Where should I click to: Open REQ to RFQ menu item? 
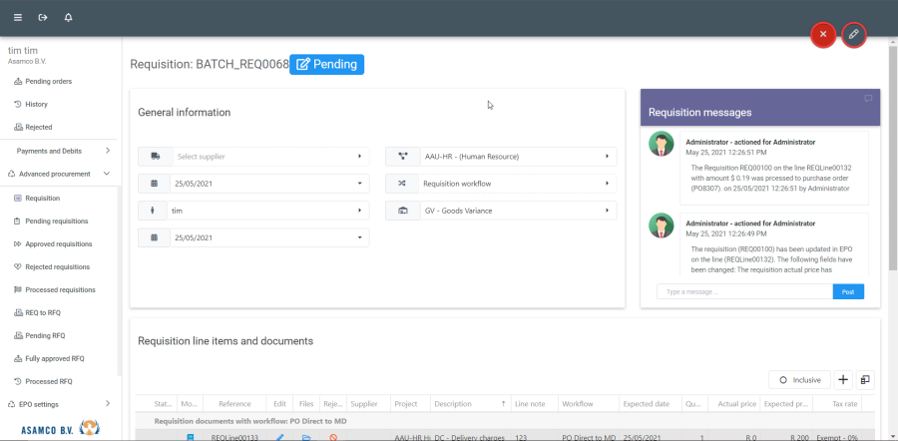(44, 312)
